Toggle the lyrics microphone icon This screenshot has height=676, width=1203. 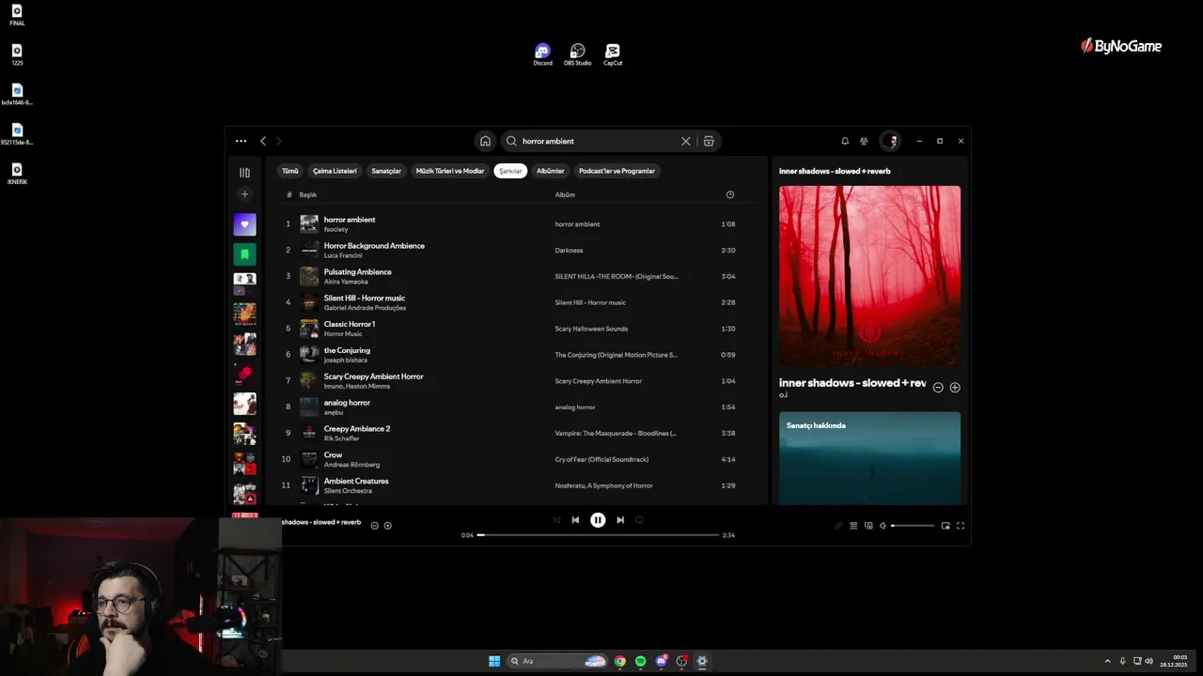tap(838, 526)
